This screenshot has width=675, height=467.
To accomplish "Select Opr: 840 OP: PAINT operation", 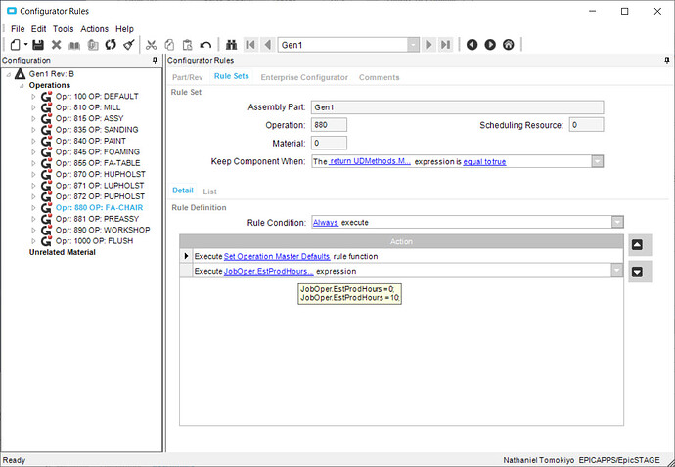I will 90,141.
